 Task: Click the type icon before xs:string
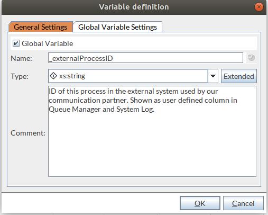[x=53, y=76]
